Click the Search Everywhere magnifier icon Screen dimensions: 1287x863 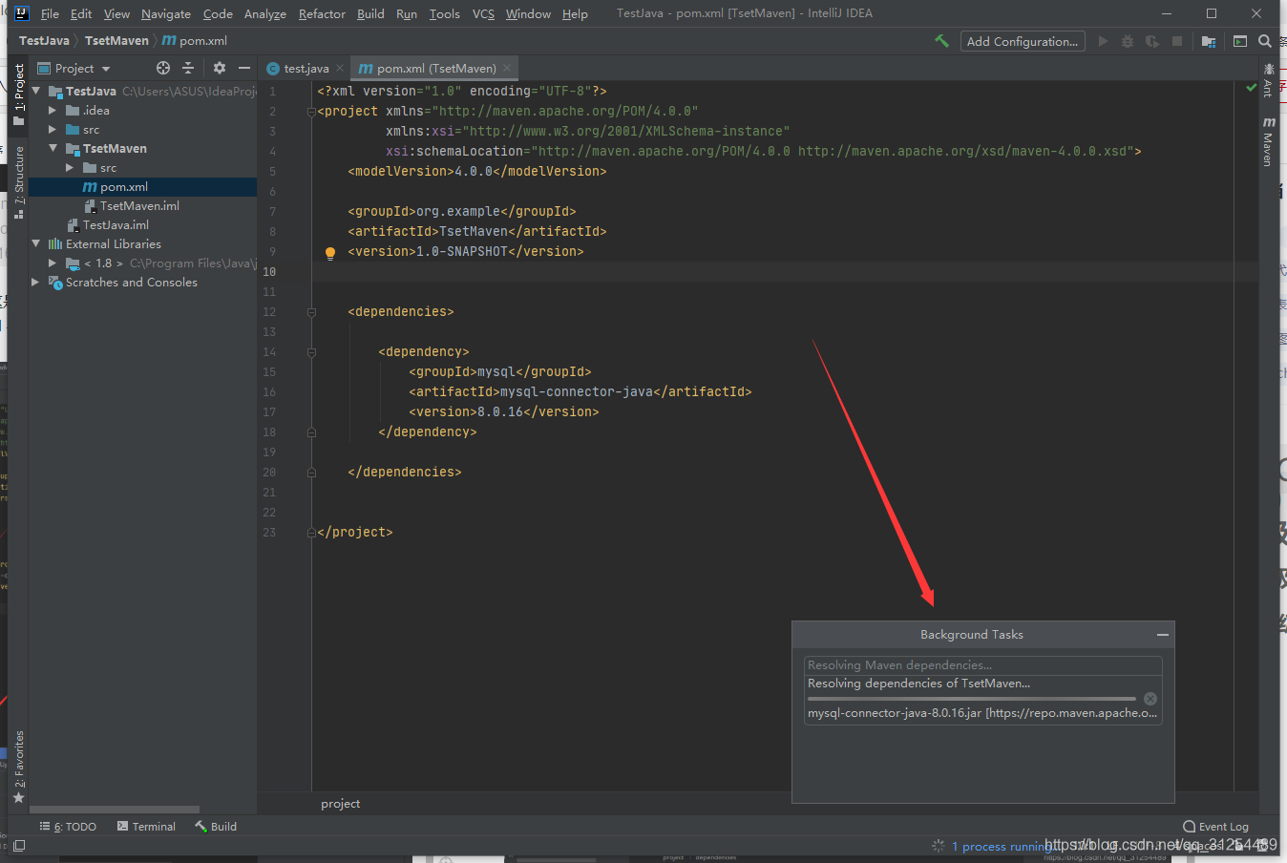(1265, 41)
